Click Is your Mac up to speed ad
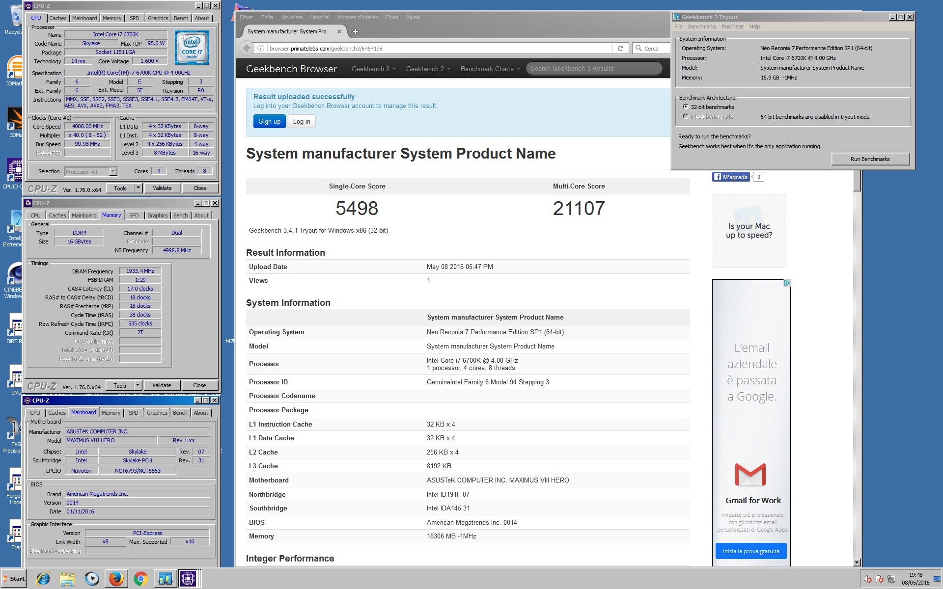 749,231
